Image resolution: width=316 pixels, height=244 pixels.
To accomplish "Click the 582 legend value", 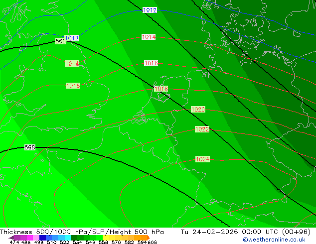I will [129, 242].
